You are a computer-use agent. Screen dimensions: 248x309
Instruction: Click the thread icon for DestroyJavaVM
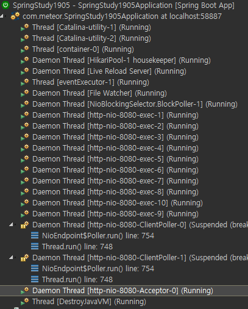click(25, 302)
